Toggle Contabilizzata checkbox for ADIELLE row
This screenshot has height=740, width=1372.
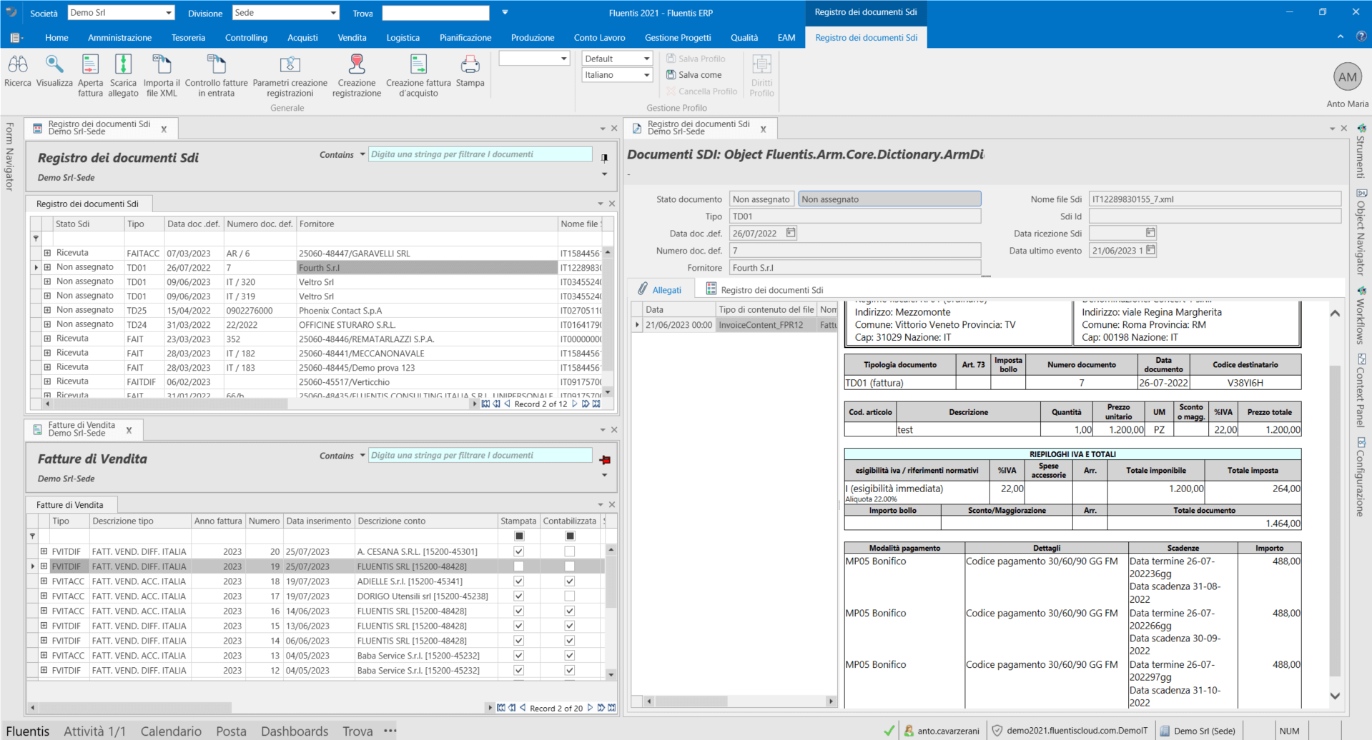570,581
